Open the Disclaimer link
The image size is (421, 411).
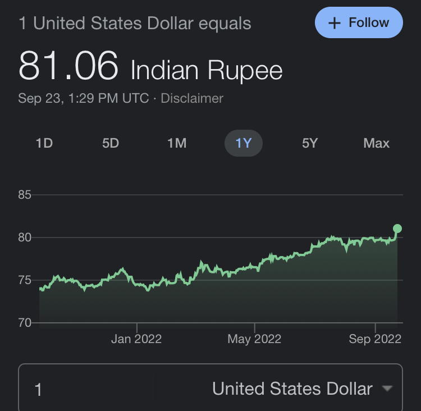192,98
